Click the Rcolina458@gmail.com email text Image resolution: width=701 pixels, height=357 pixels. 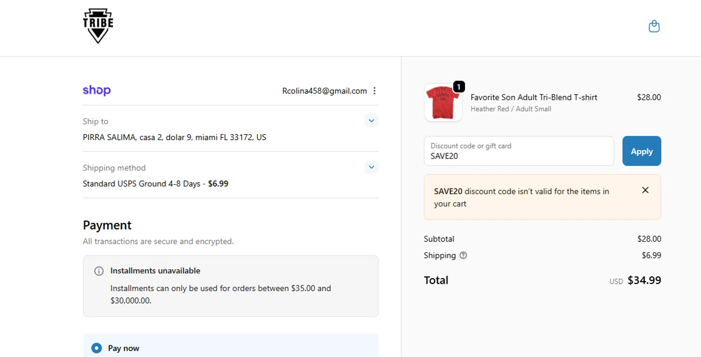coord(324,91)
